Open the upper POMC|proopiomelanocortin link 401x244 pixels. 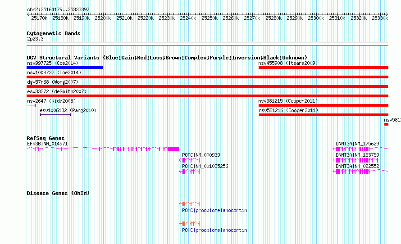214,211
